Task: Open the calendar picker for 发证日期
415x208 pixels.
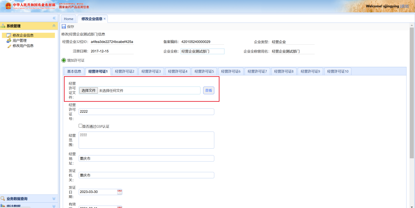Action: point(120,192)
